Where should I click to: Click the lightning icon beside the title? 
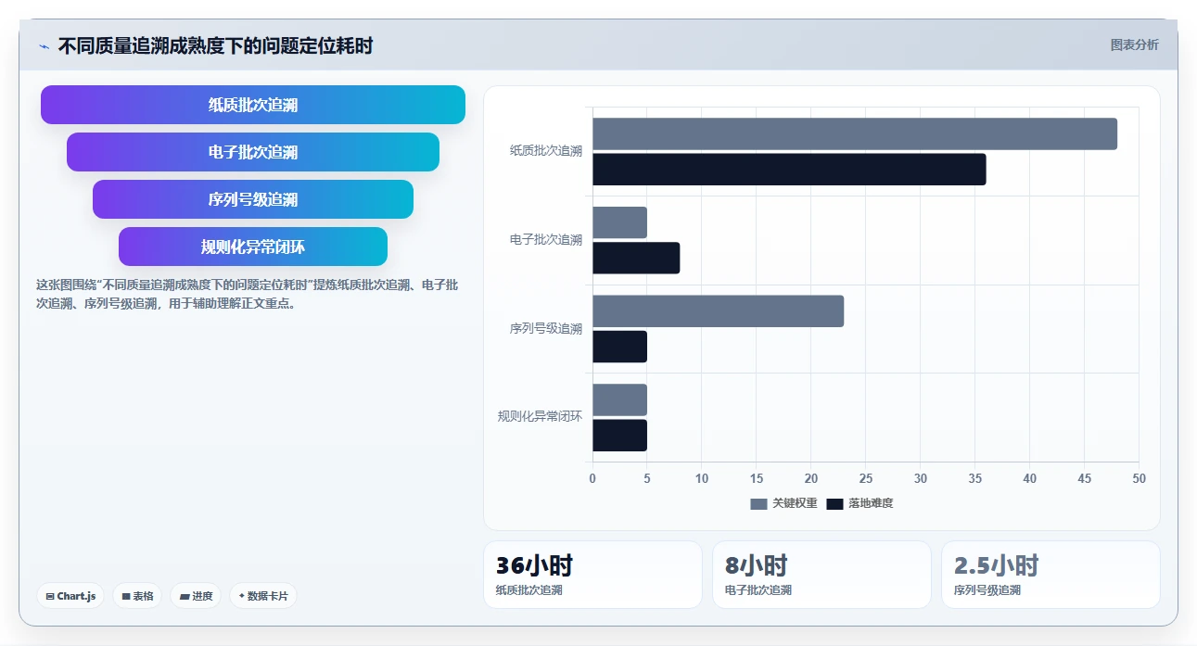[44, 46]
